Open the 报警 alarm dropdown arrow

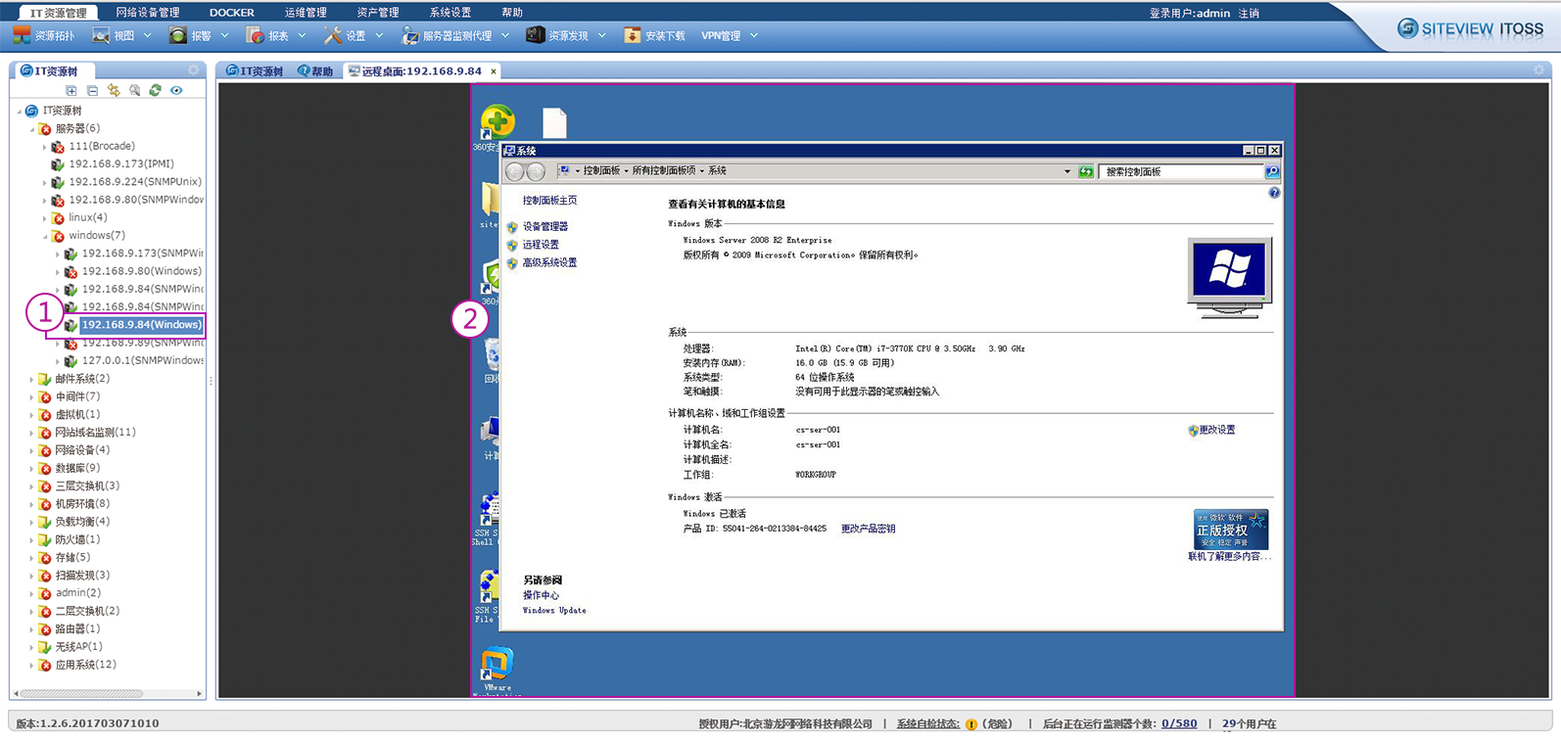pos(224,35)
